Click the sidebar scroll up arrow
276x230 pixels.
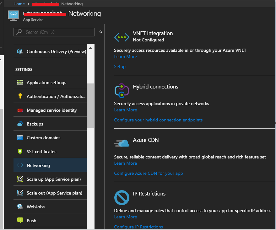click(91, 48)
